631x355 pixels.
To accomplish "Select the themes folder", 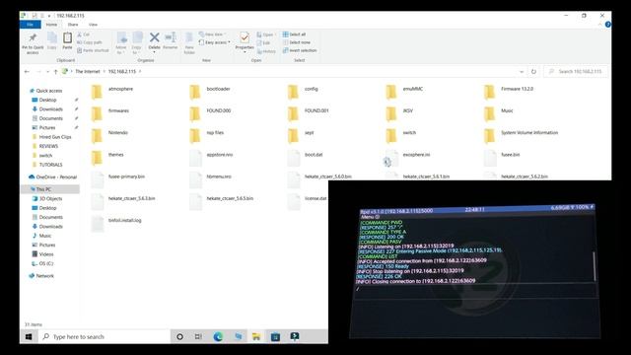I will pos(107,158).
